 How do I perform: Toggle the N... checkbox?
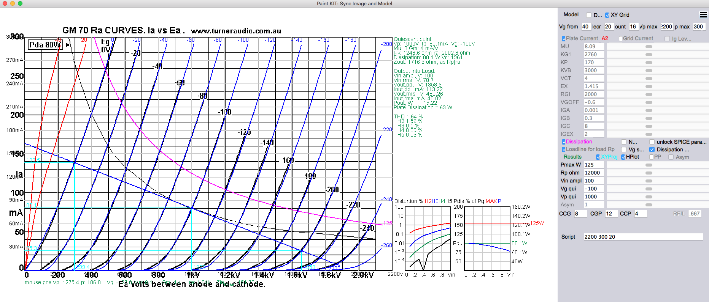click(624, 142)
